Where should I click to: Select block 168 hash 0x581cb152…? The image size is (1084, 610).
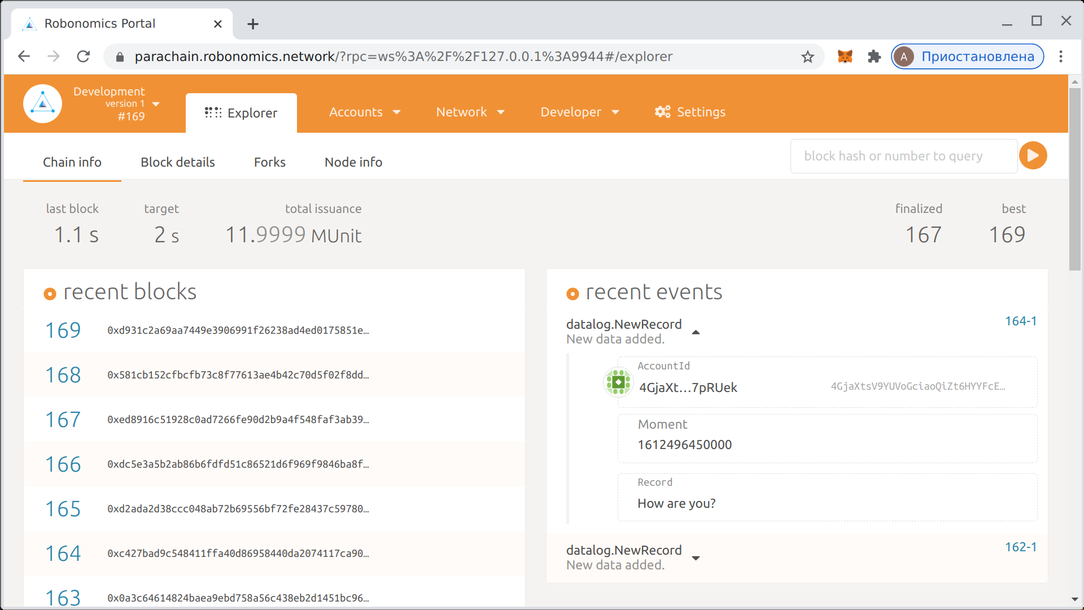[x=238, y=375]
